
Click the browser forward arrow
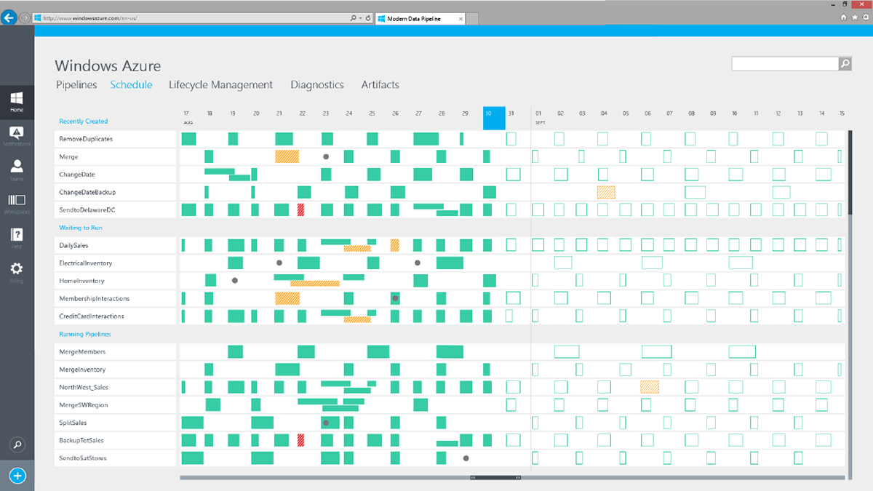(x=25, y=17)
